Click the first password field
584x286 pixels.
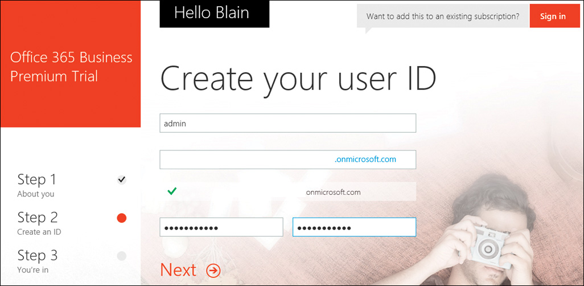(x=221, y=227)
